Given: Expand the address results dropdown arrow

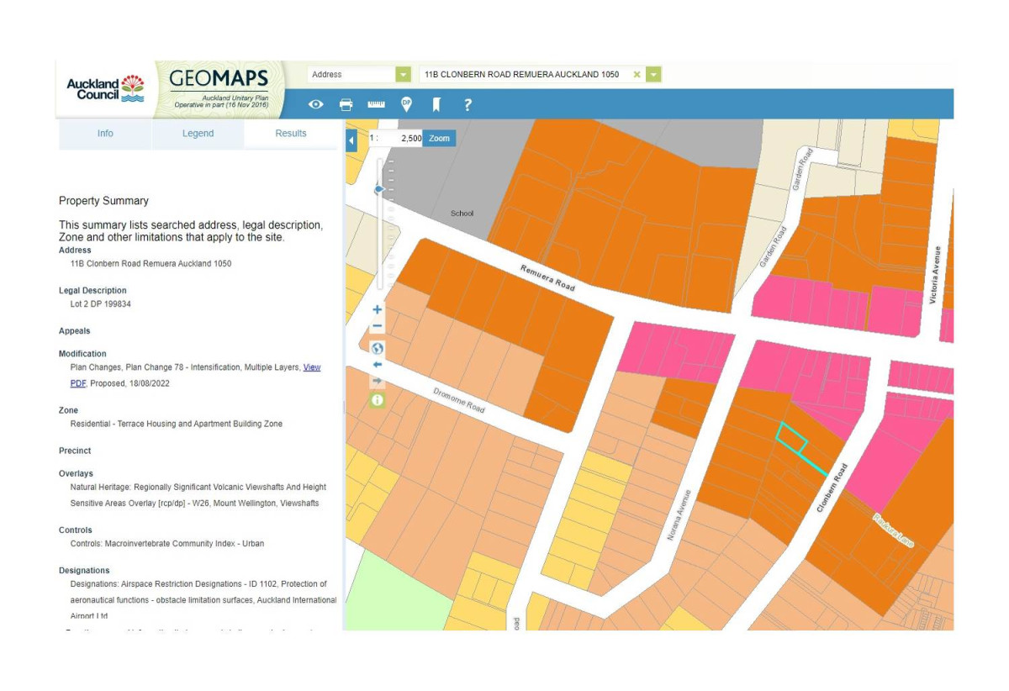Looking at the screenshot, I should (654, 75).
